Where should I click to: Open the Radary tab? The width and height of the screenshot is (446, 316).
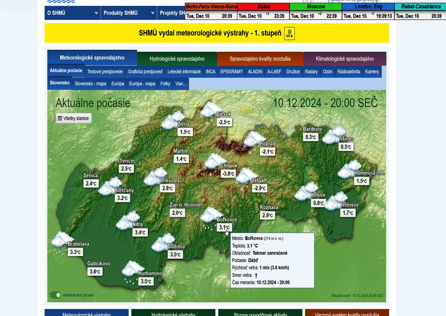tap(311, 71)
